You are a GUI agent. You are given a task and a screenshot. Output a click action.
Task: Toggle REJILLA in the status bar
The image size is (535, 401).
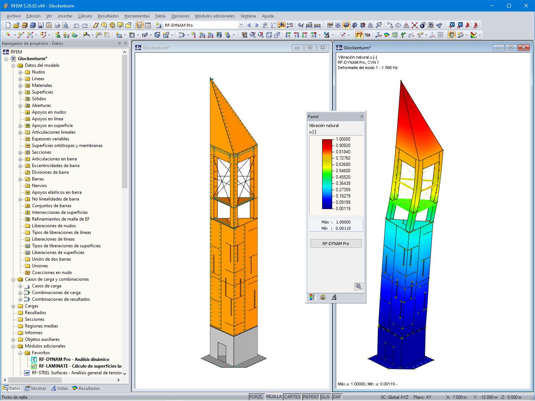tap(274, 397)
